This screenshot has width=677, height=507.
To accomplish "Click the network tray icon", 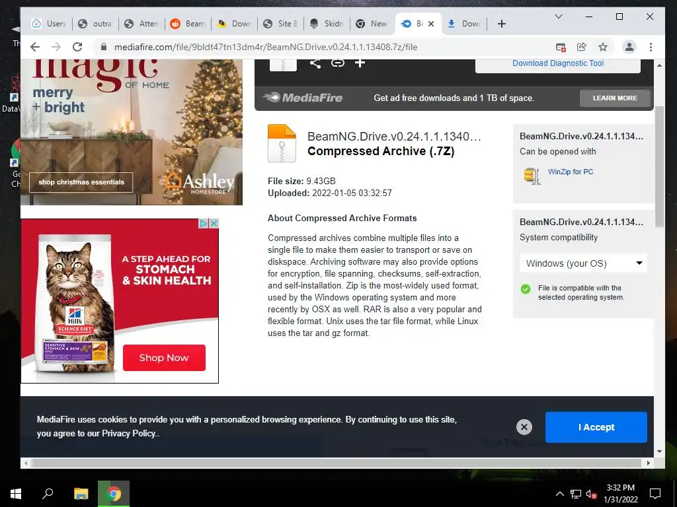I will (x=576, y=494).
